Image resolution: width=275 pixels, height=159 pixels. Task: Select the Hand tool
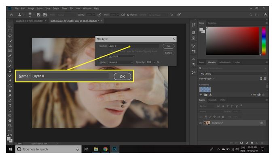pos(10,120)
